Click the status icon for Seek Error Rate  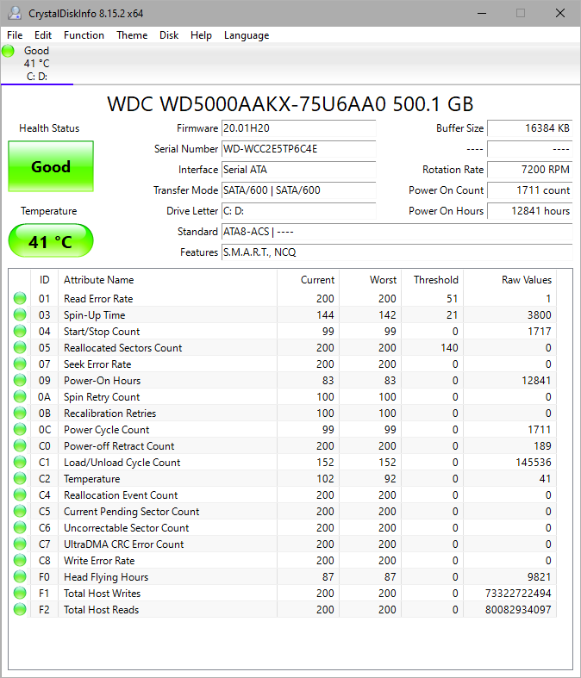pos(20,364)
